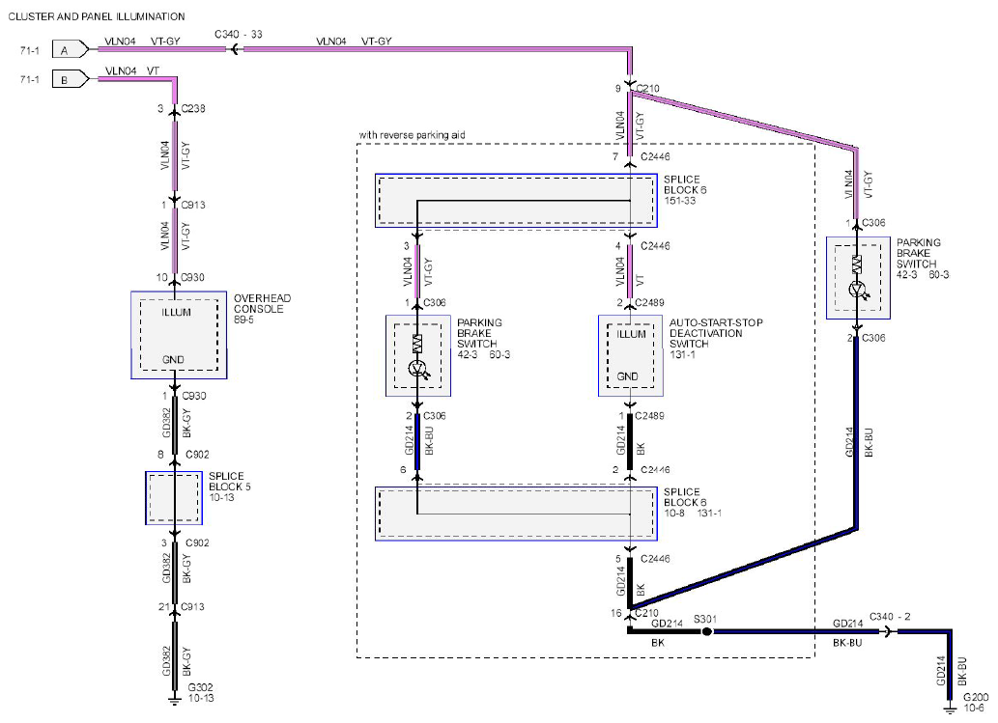Select the C902 pin 8 connector label
Viewport: 998px width, 723px height.
coord(197,455)
